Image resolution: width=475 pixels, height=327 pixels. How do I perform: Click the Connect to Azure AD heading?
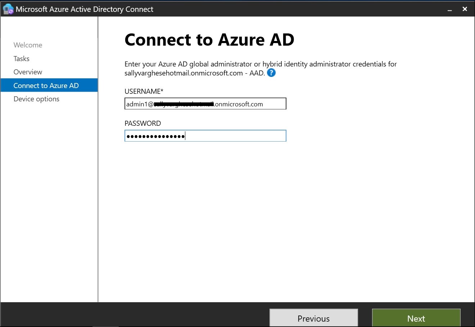209,40
